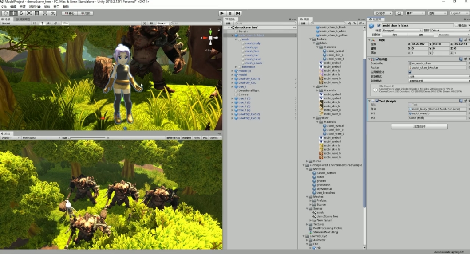Select the Hand tool in the toolbar
470x254 pixels.
(x=6, y=13)
